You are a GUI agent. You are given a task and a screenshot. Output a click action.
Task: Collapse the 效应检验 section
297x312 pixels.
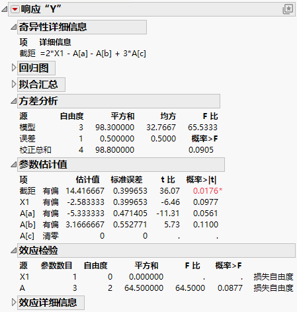click(x=14, y=251)
